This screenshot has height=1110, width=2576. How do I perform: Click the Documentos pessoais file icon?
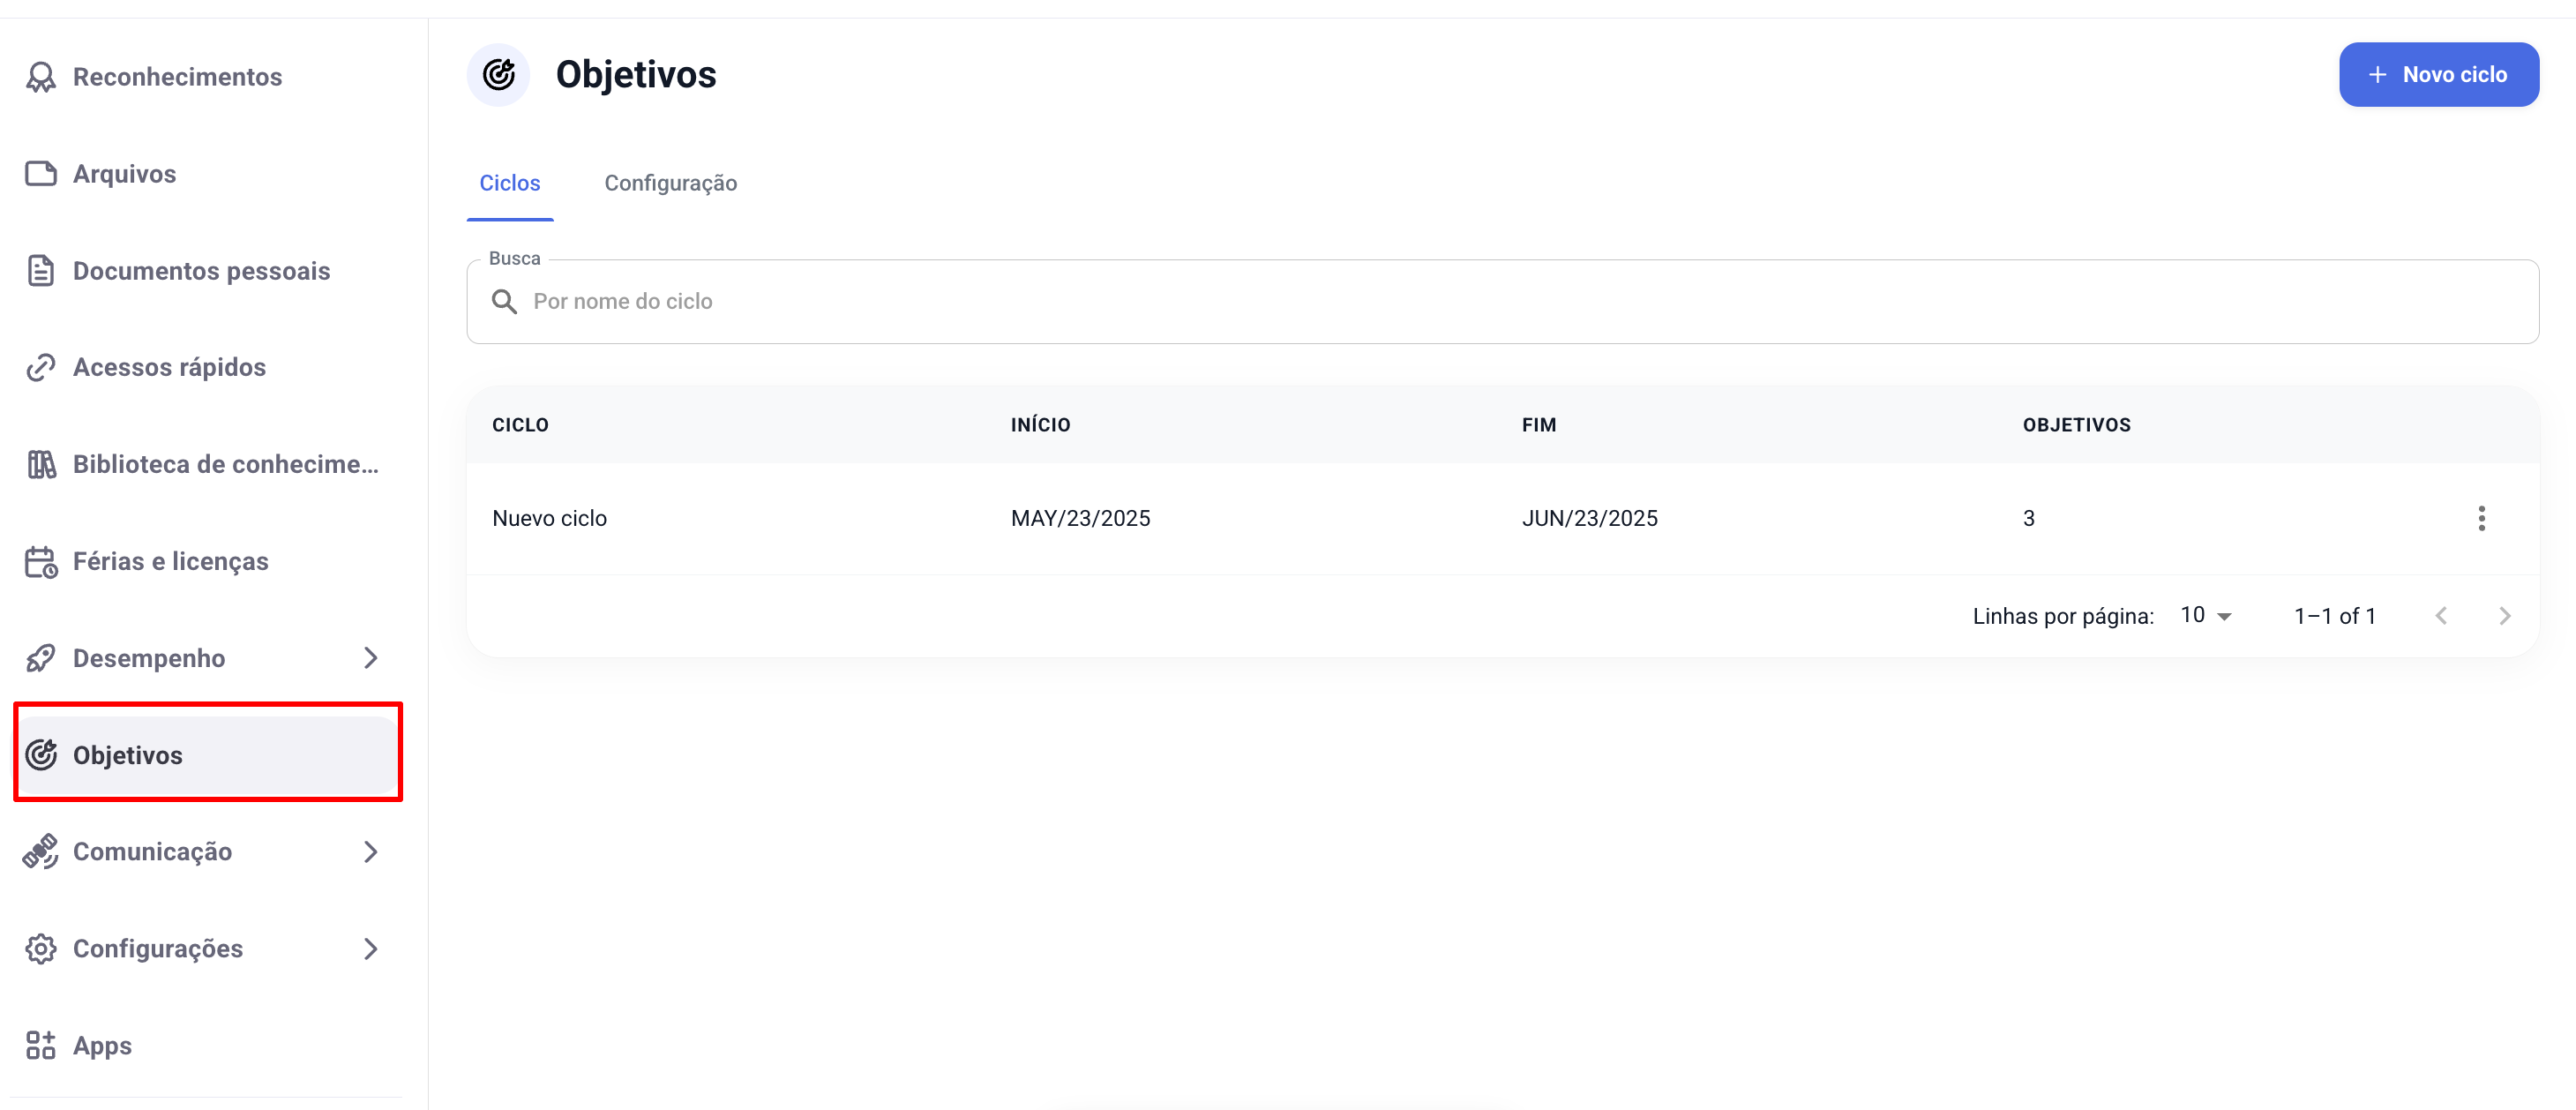pyautogui.click(x=41, y=271)
